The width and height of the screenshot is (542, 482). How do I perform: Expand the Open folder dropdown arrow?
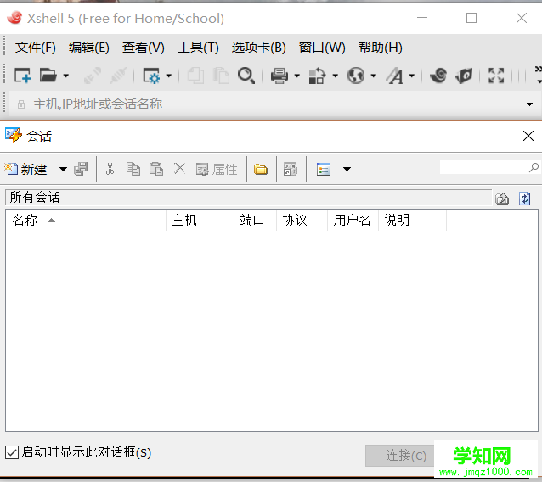(x=65, y=76)
